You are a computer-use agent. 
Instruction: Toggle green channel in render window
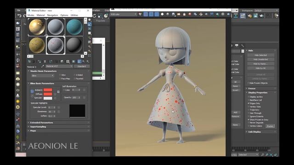[x=151, y=14]
